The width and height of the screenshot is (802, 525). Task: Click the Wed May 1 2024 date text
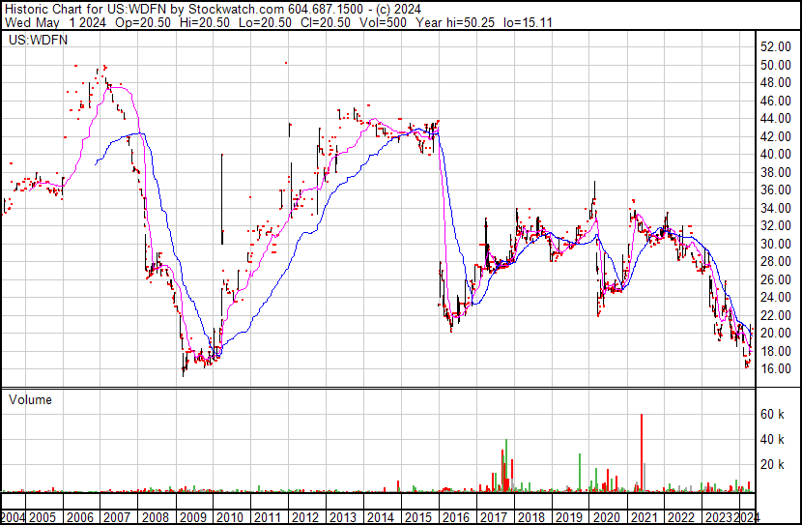pos(46,24)
